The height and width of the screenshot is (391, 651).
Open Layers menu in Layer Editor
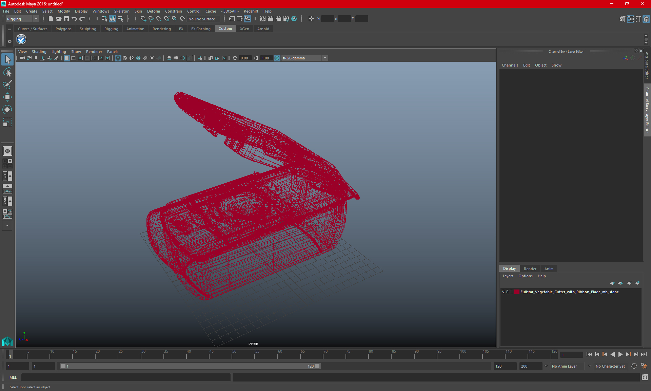[508, 276]
